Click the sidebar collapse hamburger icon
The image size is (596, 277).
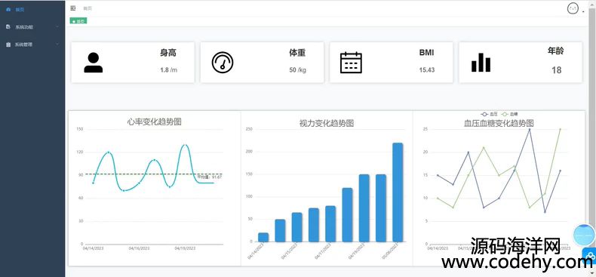pos(73,8)
